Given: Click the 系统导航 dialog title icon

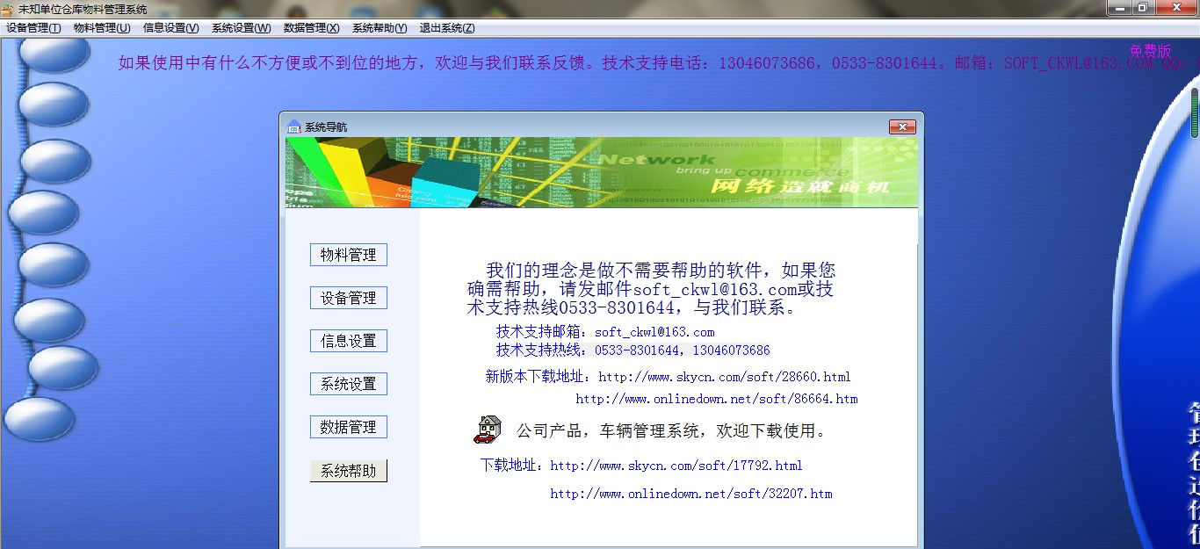Looking at the screenshot, I should [294, 126].
